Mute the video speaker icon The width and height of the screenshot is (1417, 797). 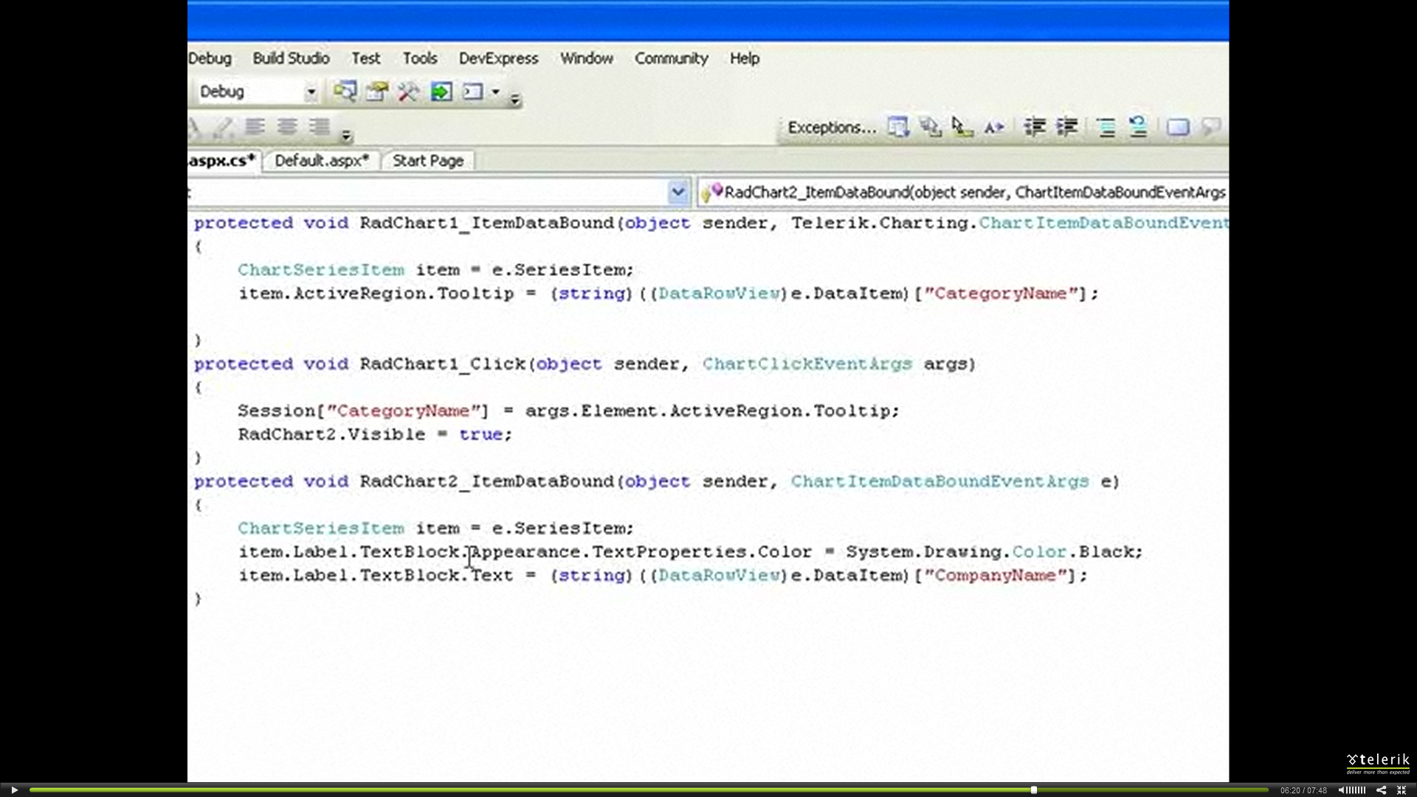(1342, 790)
